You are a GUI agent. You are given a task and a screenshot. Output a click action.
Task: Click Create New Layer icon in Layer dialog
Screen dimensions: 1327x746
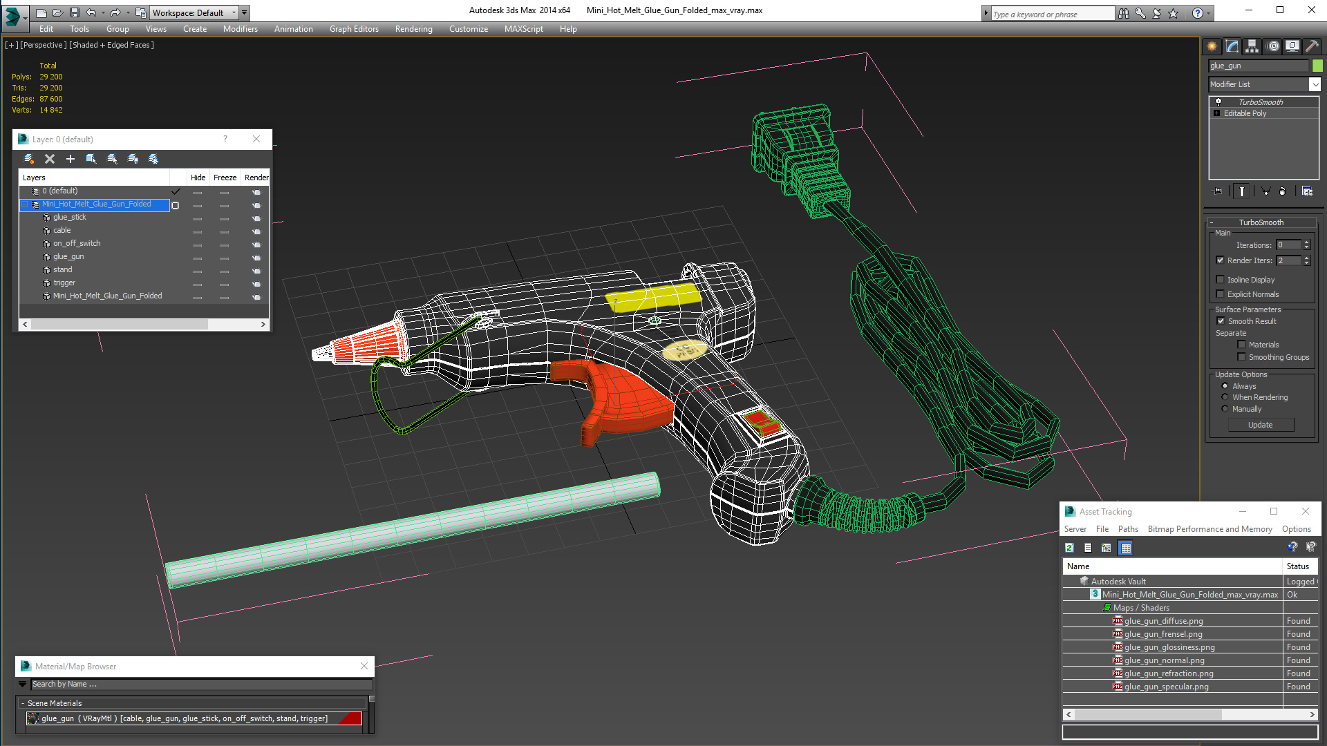[x=29, y=159]
